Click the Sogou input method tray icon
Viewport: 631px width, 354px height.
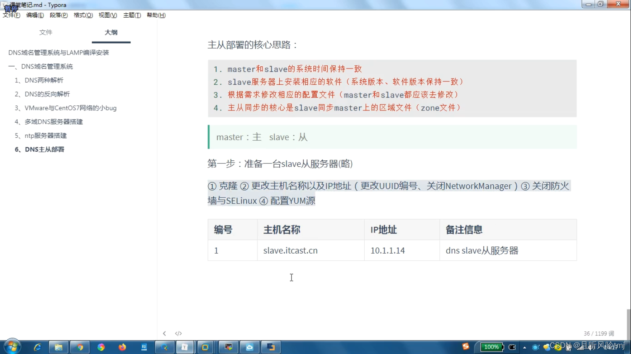465,347
